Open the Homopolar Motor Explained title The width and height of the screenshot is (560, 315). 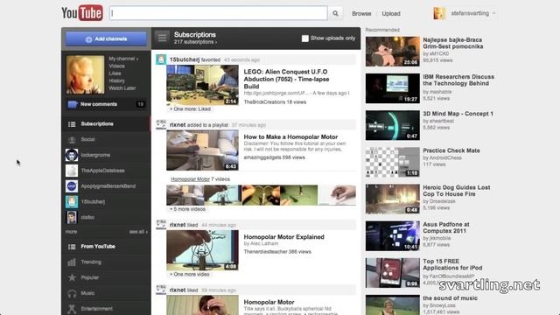pyautogui.click(x=283, y=237)
